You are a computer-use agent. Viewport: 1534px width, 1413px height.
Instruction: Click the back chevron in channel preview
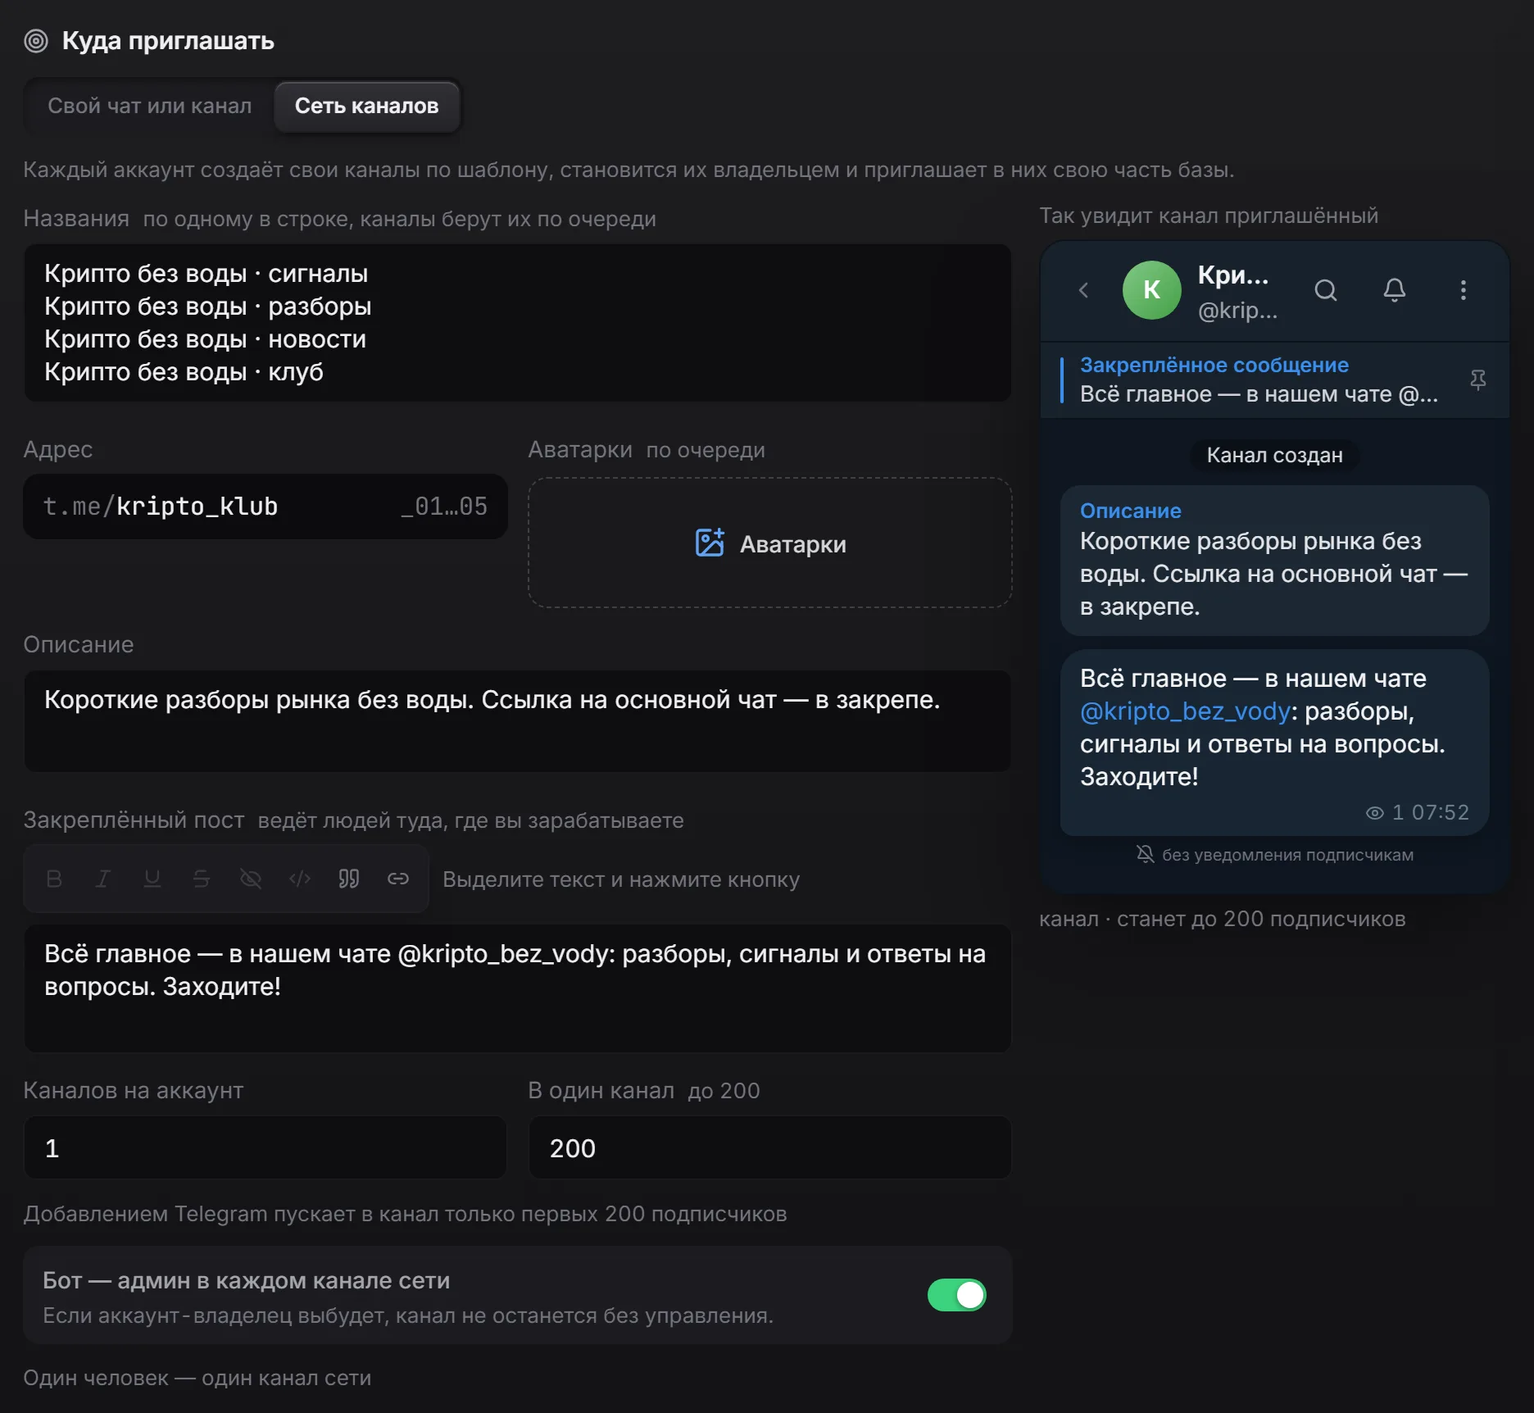click(1083, 290)
